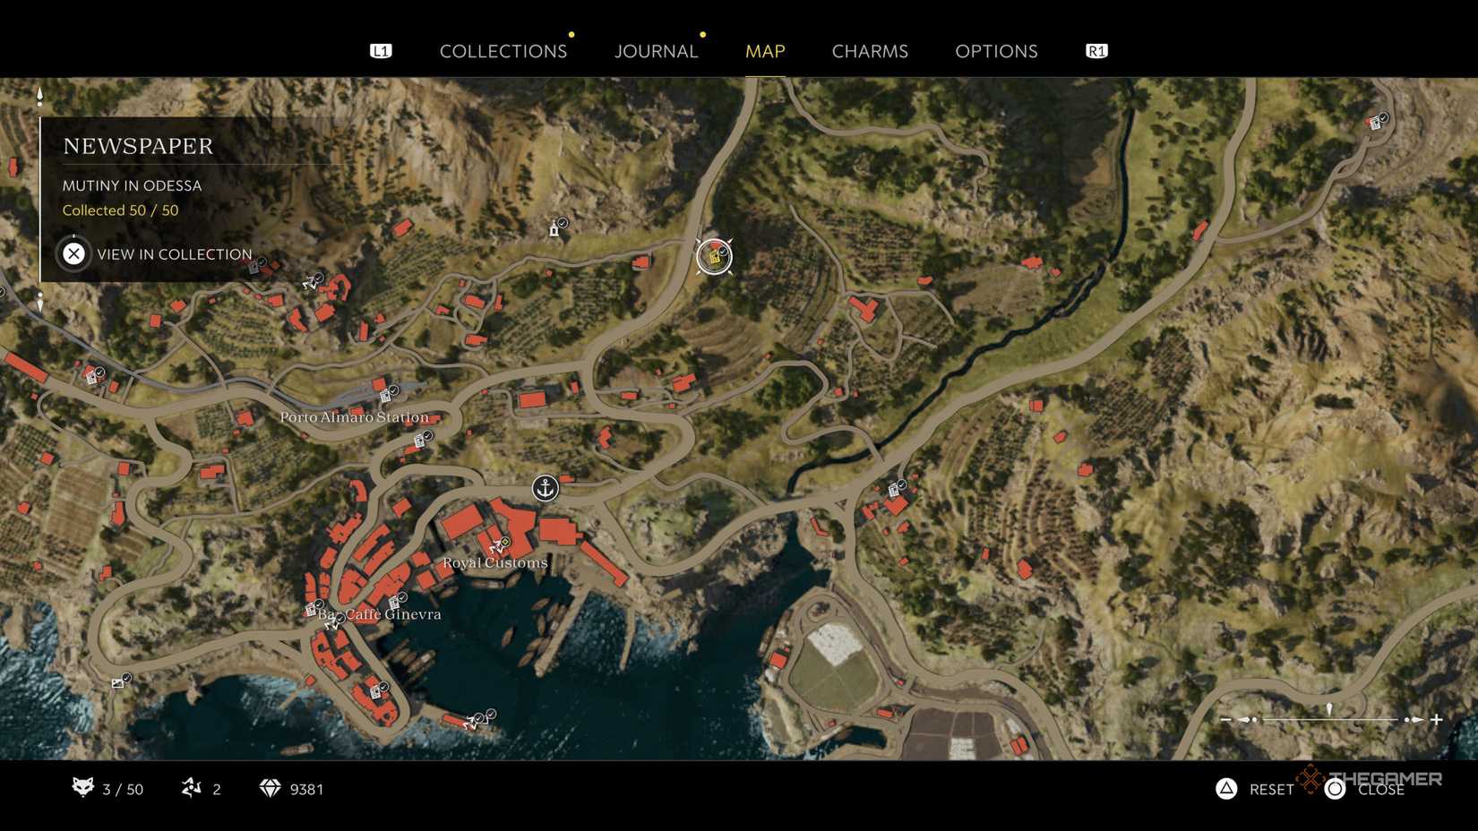Click the Porto Almaro Station map label

coord(354,417)
